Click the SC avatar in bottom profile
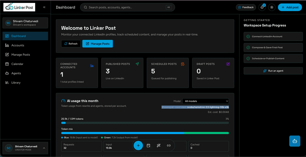 [x=8, y=148]
